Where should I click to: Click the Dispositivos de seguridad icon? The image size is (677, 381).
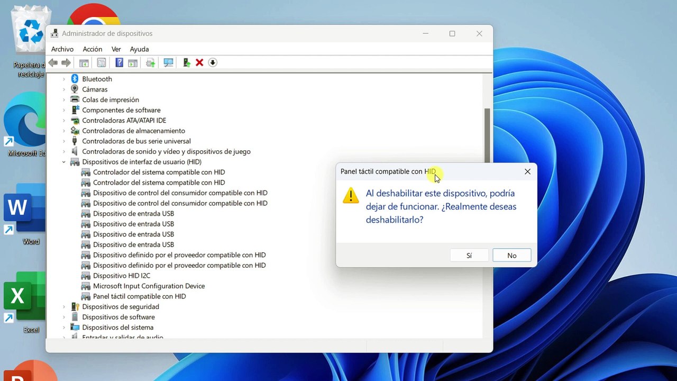click(75, 306)
